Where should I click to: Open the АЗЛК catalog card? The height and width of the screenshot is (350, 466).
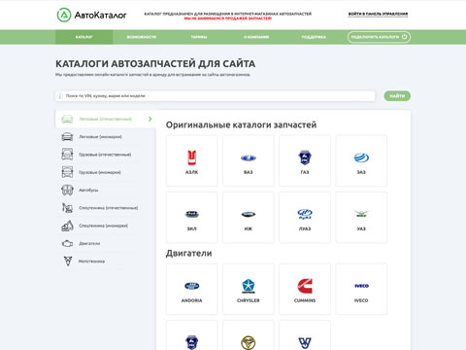click(x=192, y=160)
